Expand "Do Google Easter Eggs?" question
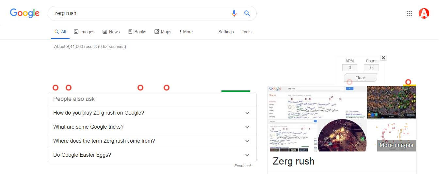Image resolution: width=439 pixels, height=174 pixels. coord(152,155)
